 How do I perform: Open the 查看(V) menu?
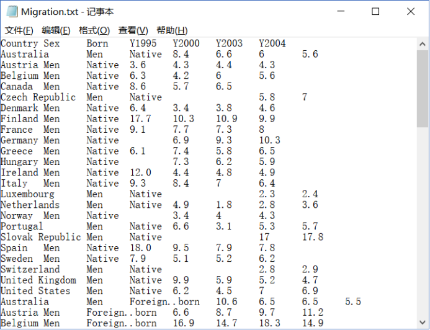click(133, 30)
